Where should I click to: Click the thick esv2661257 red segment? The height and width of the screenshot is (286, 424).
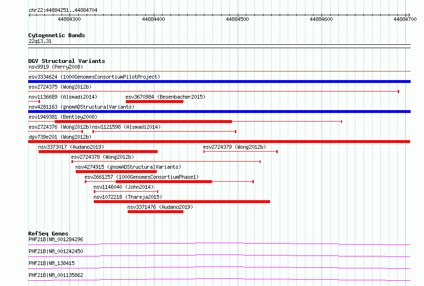tap(164, 182)
